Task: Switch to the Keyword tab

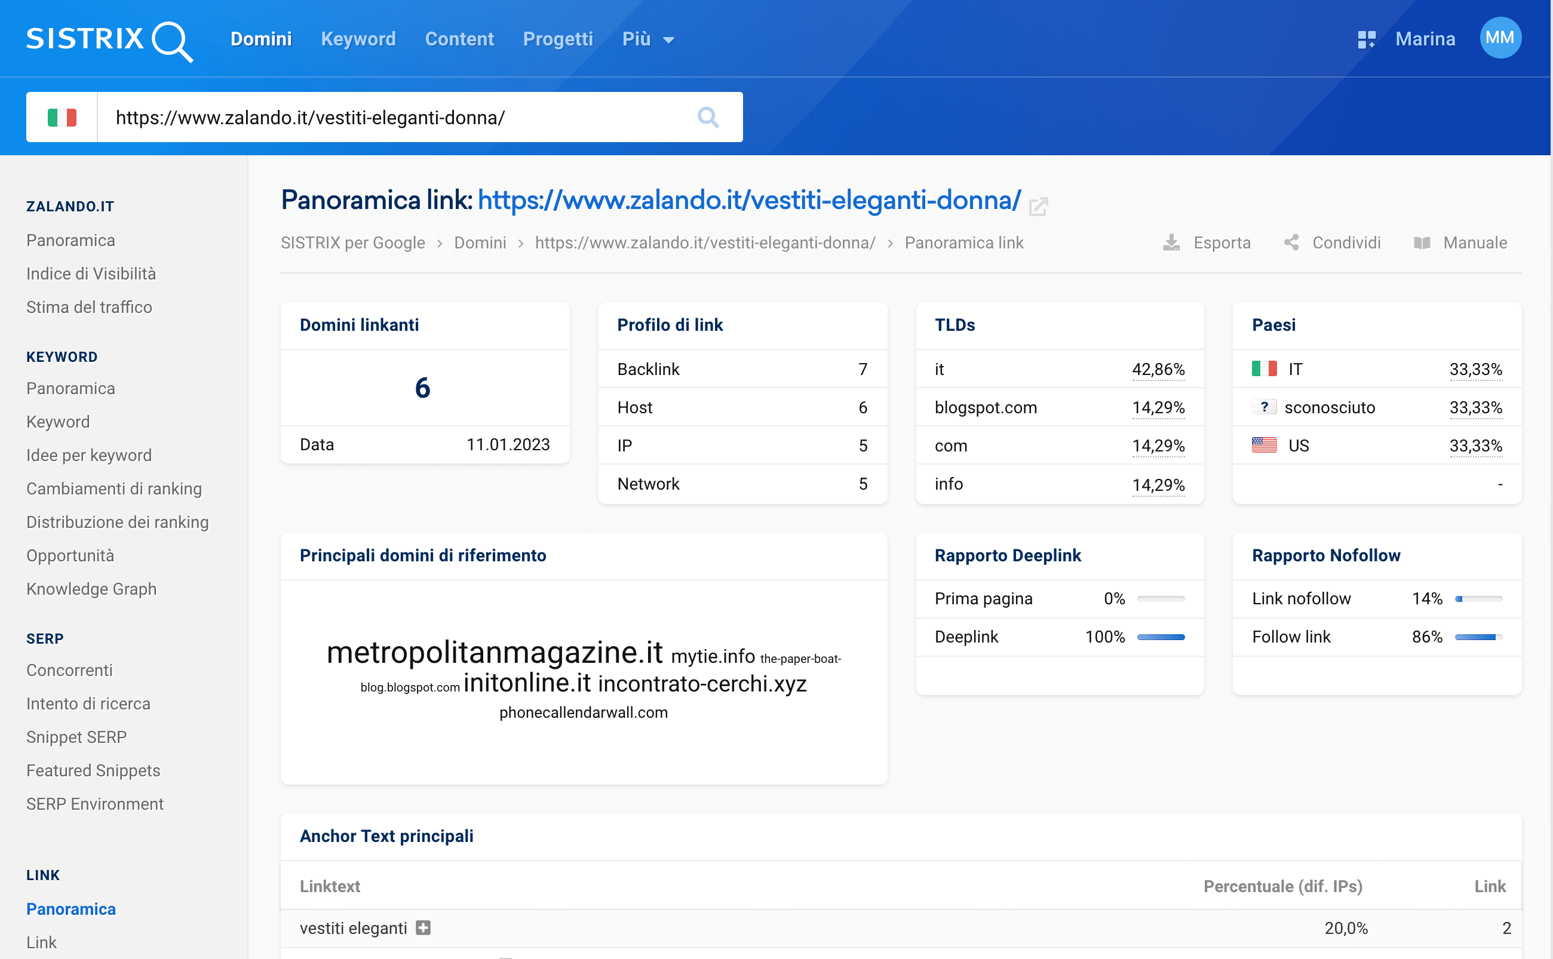Action: (x=358, y=39)
